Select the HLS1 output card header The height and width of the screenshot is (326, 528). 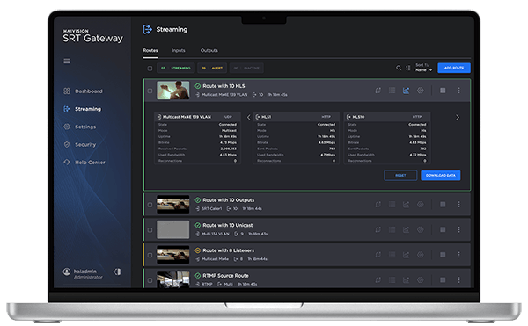[296, 117]
